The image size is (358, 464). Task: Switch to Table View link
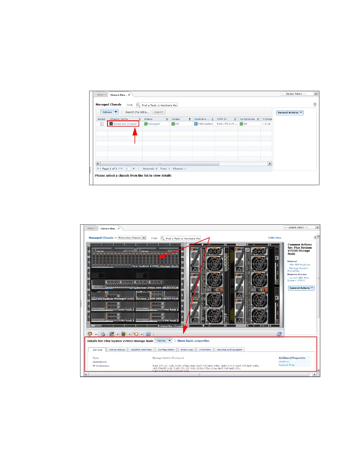tap(275, 238)
